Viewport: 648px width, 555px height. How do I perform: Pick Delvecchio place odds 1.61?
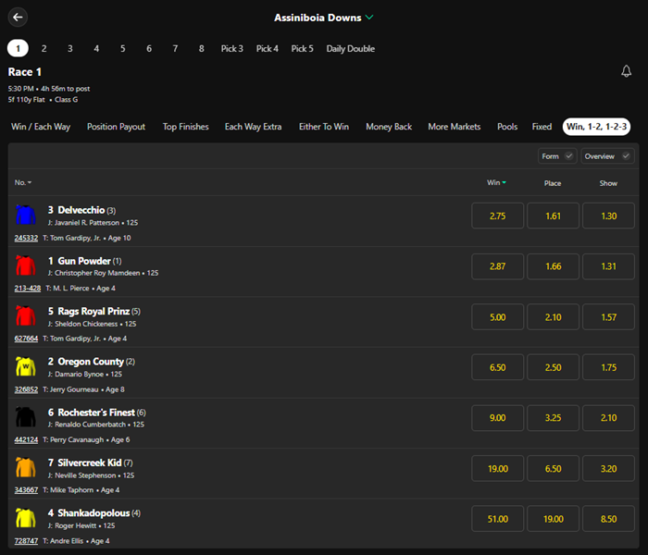coord(553,216)
